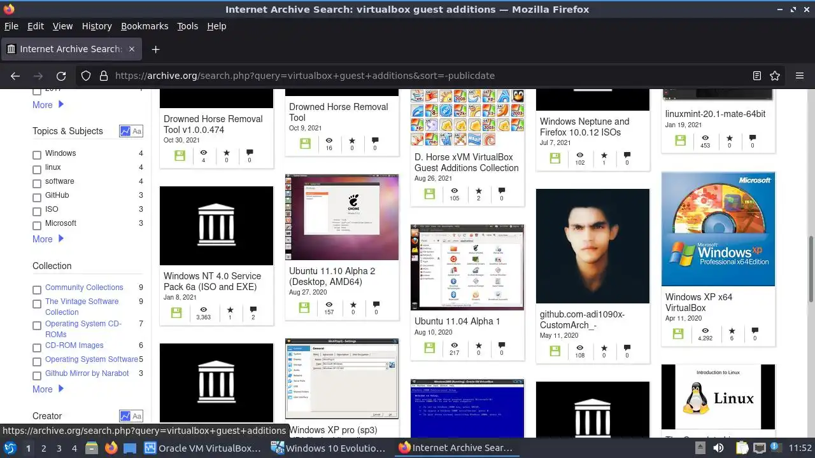Open Firefox from the taskbar launcher
Image resolution: width=815 pixels, height=458 pixels.
(x=111, y=448)
